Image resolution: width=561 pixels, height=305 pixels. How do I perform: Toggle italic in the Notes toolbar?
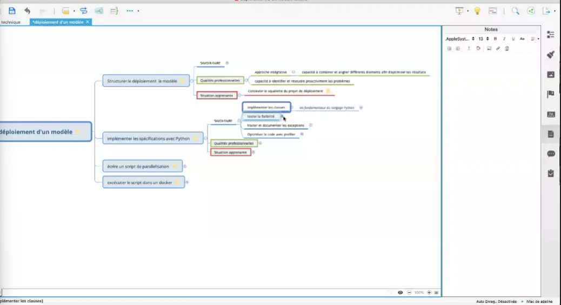(504, 39)
